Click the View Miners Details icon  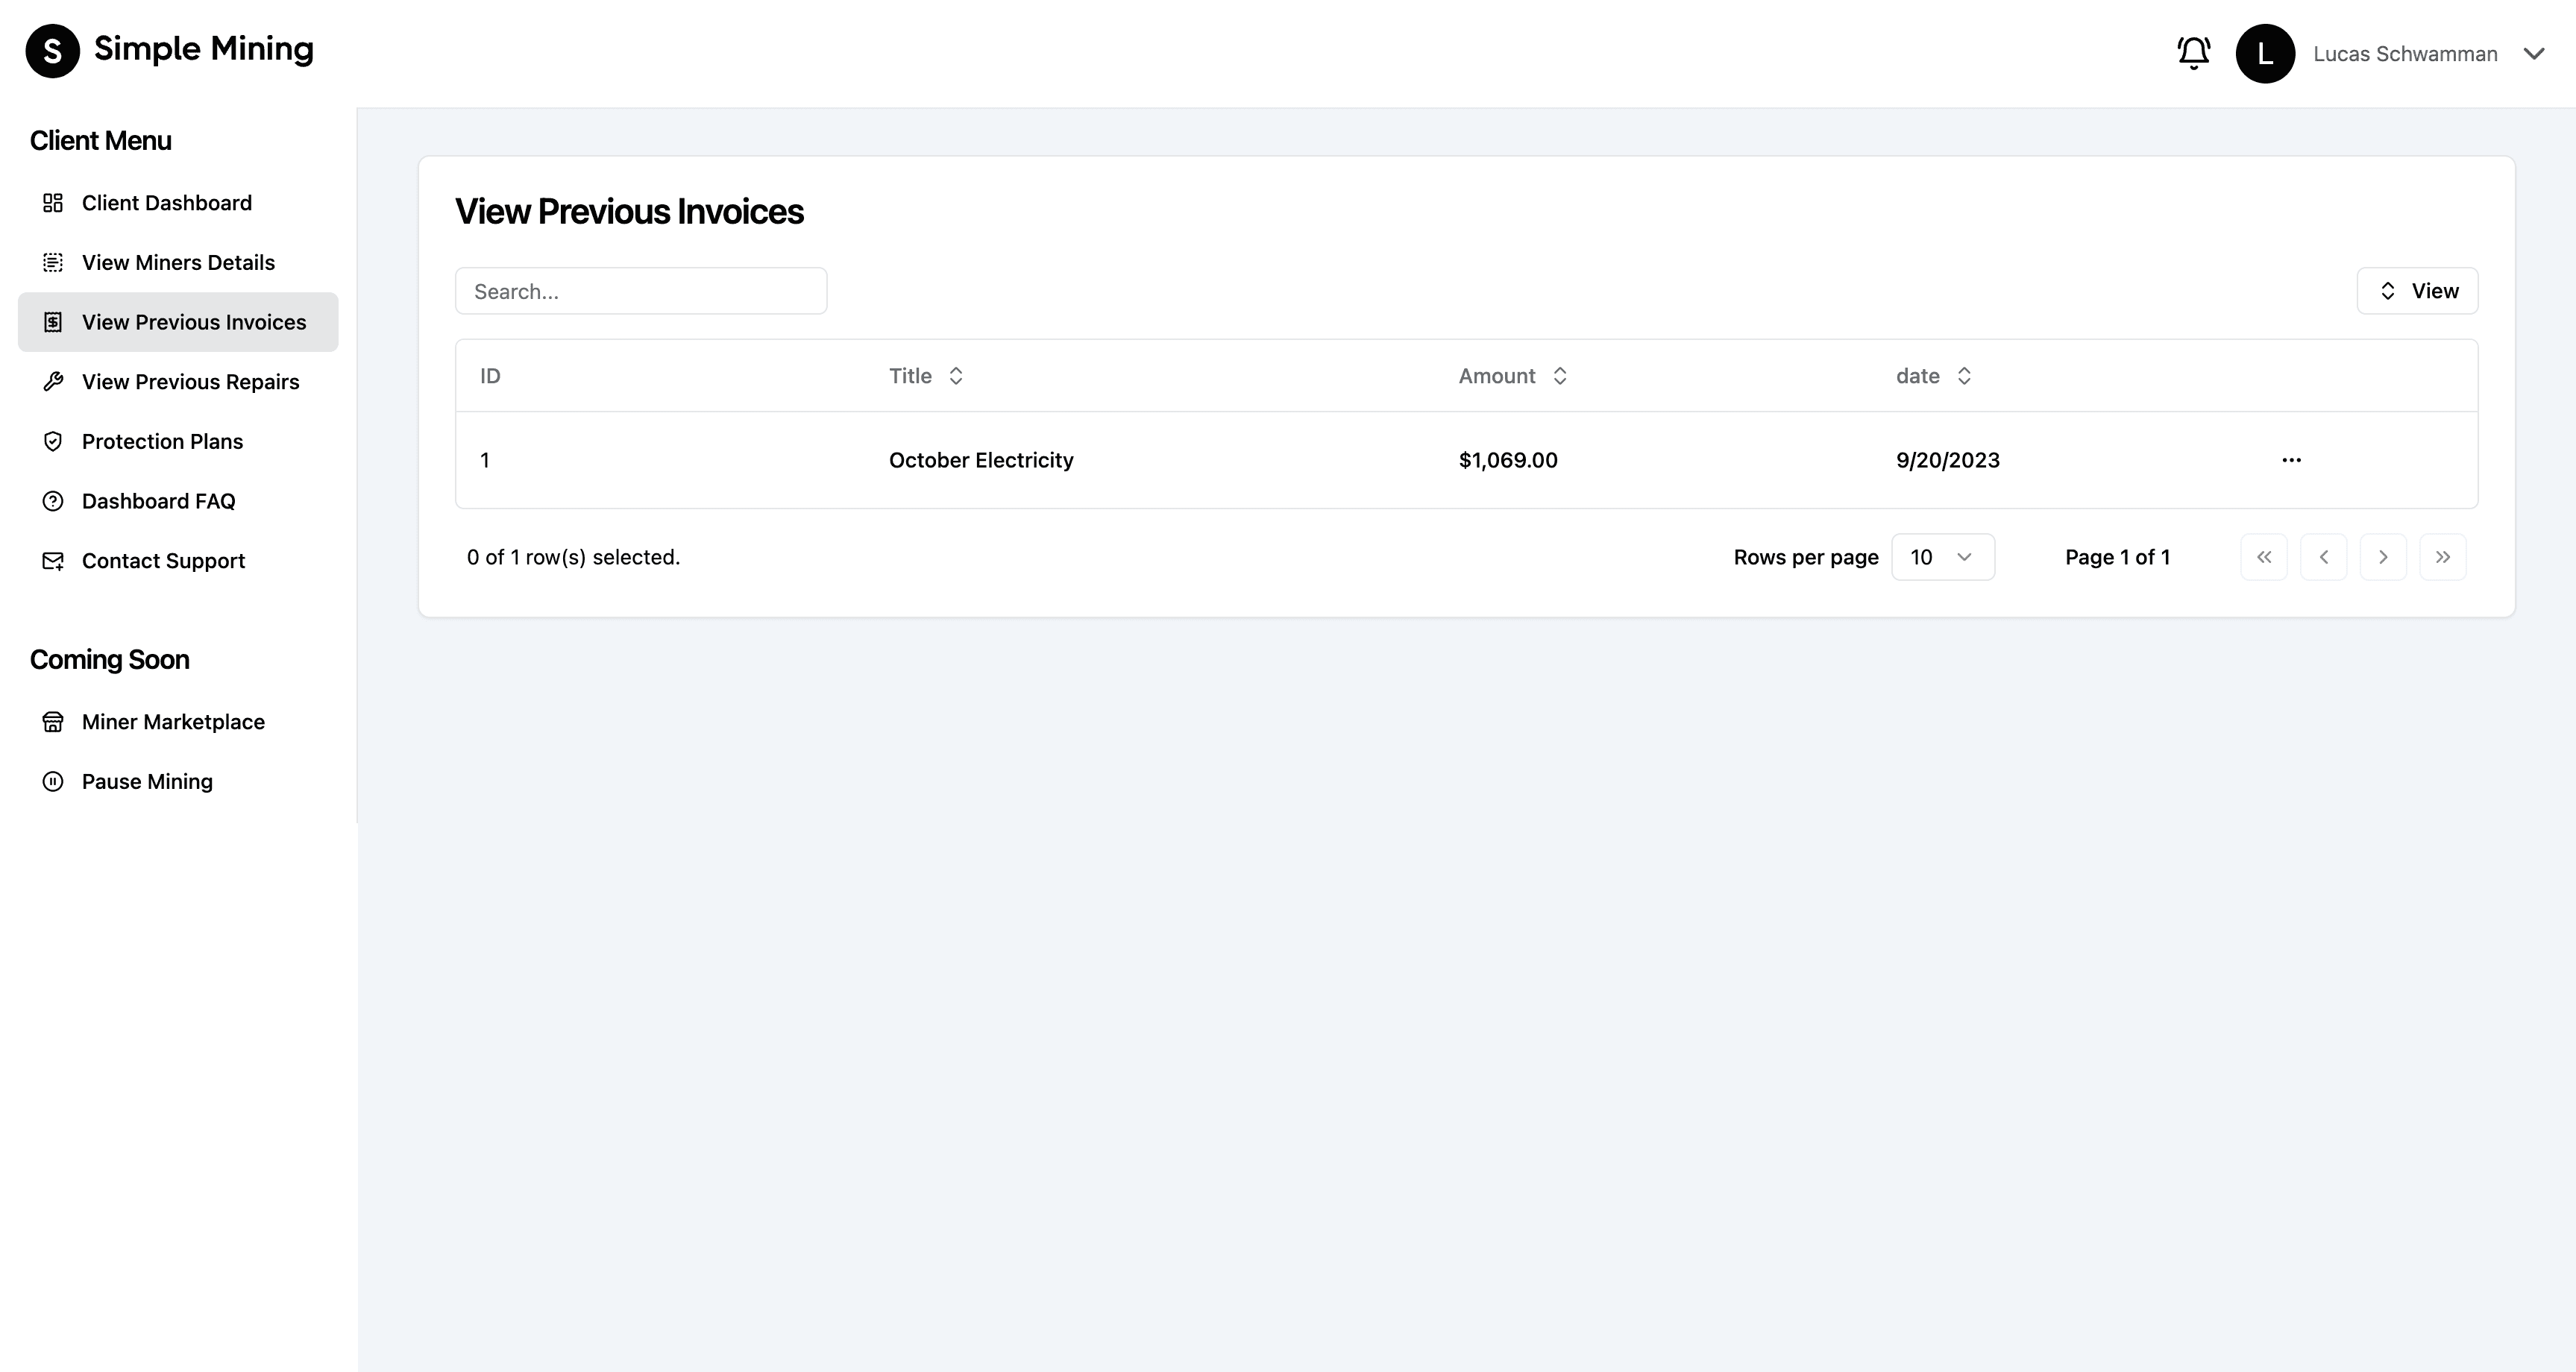point(53,262)
